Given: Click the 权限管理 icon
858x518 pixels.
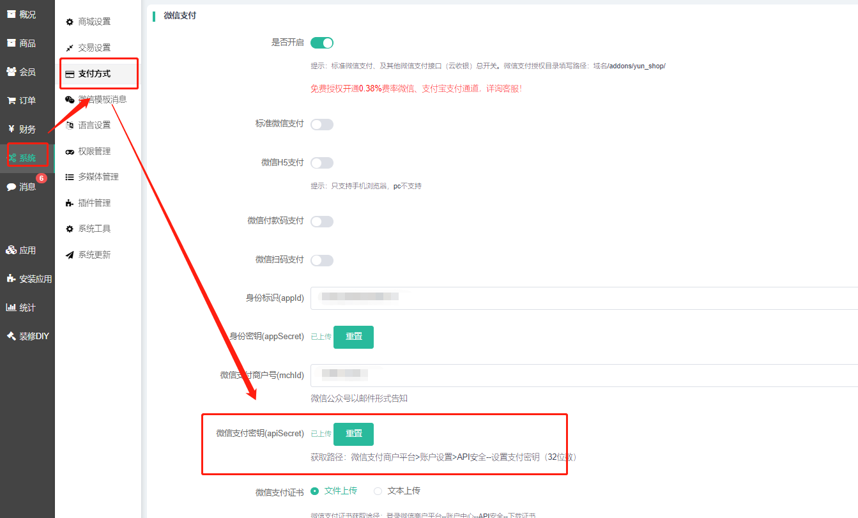Looking at the screenshot, I should pyautogui.click(x=70, y=151).
